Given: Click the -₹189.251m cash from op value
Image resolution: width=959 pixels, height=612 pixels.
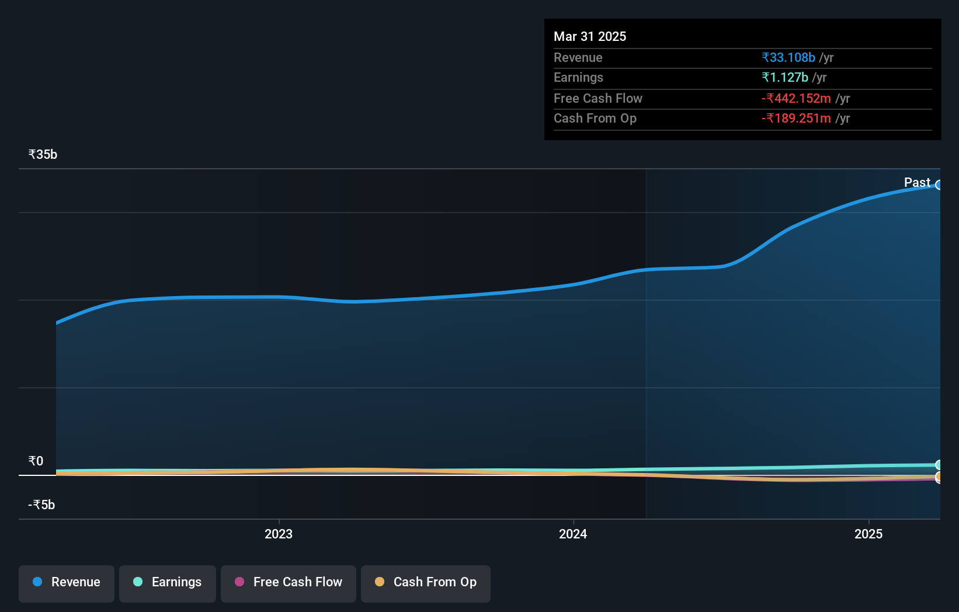Looking at the screenshot, I should [x=796, y=118].
